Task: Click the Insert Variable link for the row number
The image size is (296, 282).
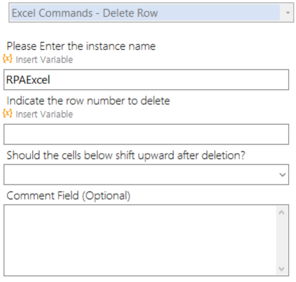Action: (44, 114)
